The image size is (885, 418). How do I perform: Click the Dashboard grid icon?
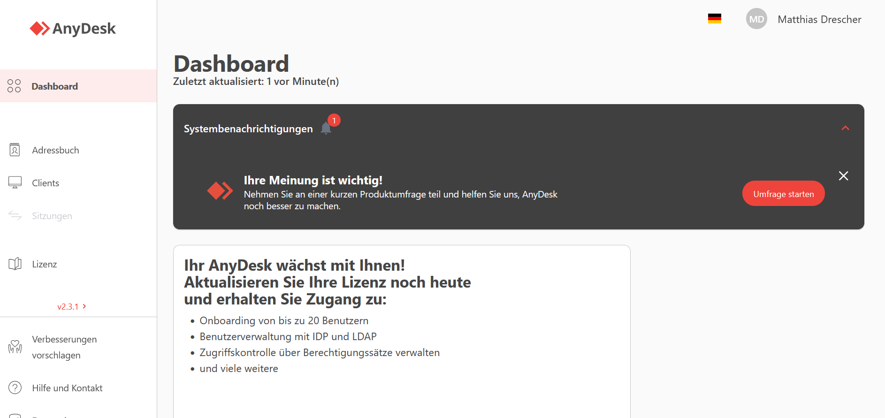point(14,86)
